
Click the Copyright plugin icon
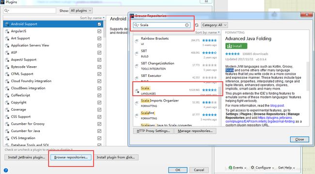[x=7, y=102]
